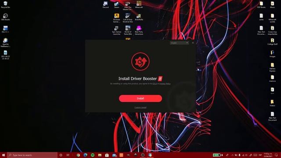
Task: Open Cortana circle in taskbar
Action: tap(61, 155)
